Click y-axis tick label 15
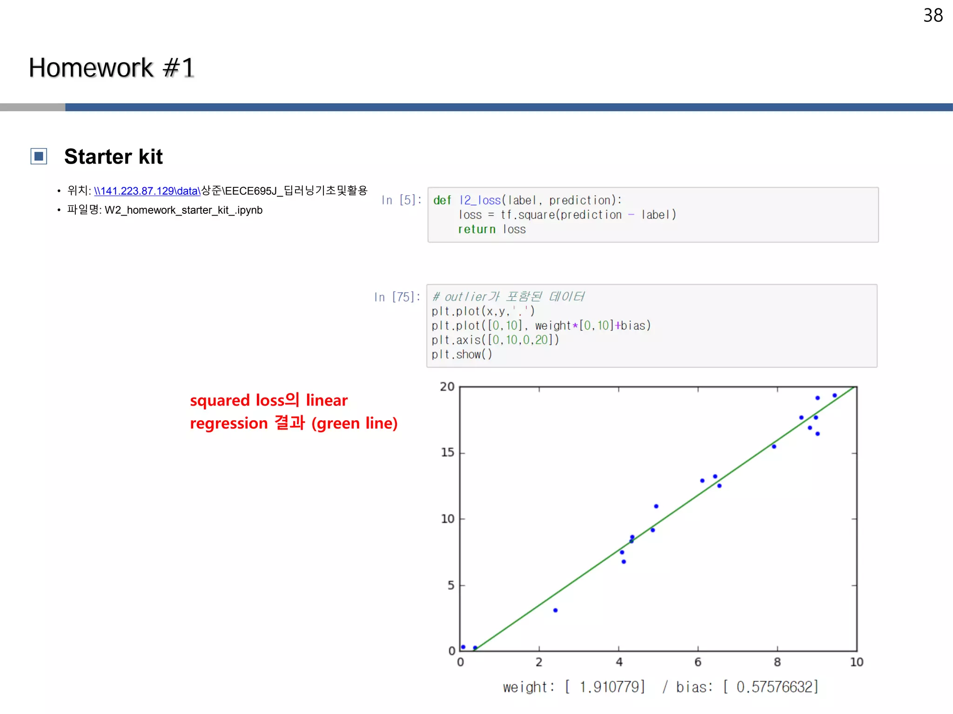The width and height of the screenshot is (953, 714). pyautogui.click(x=448, y=452)
